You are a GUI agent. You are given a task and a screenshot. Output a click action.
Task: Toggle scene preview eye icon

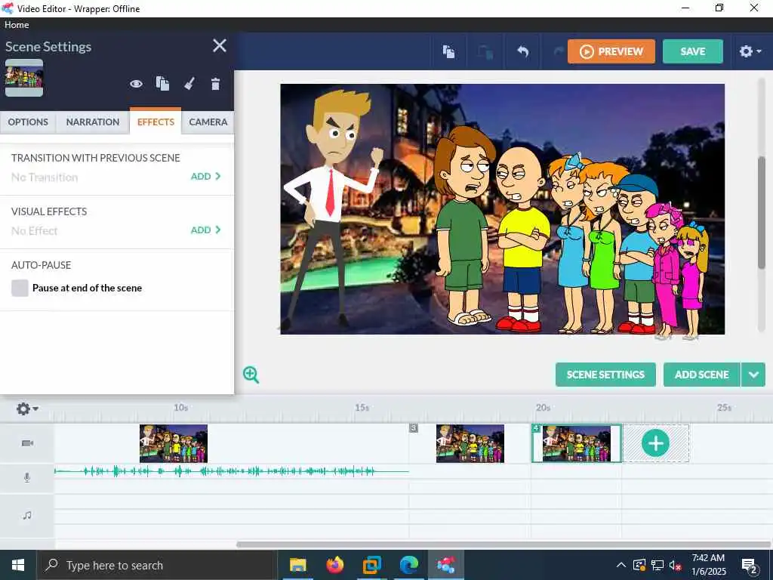[x=136, y=85]
